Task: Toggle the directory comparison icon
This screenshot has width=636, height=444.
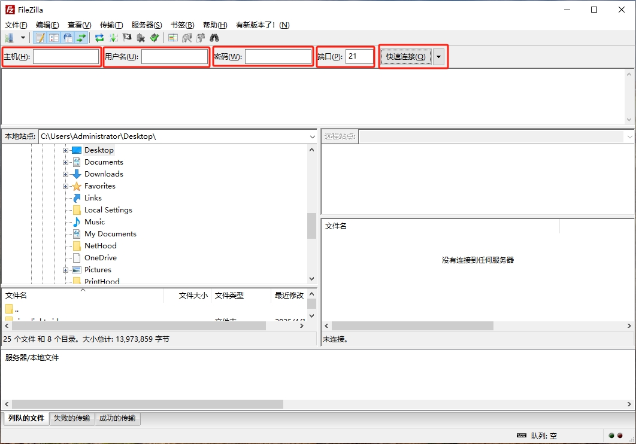Action: [187, 38]
